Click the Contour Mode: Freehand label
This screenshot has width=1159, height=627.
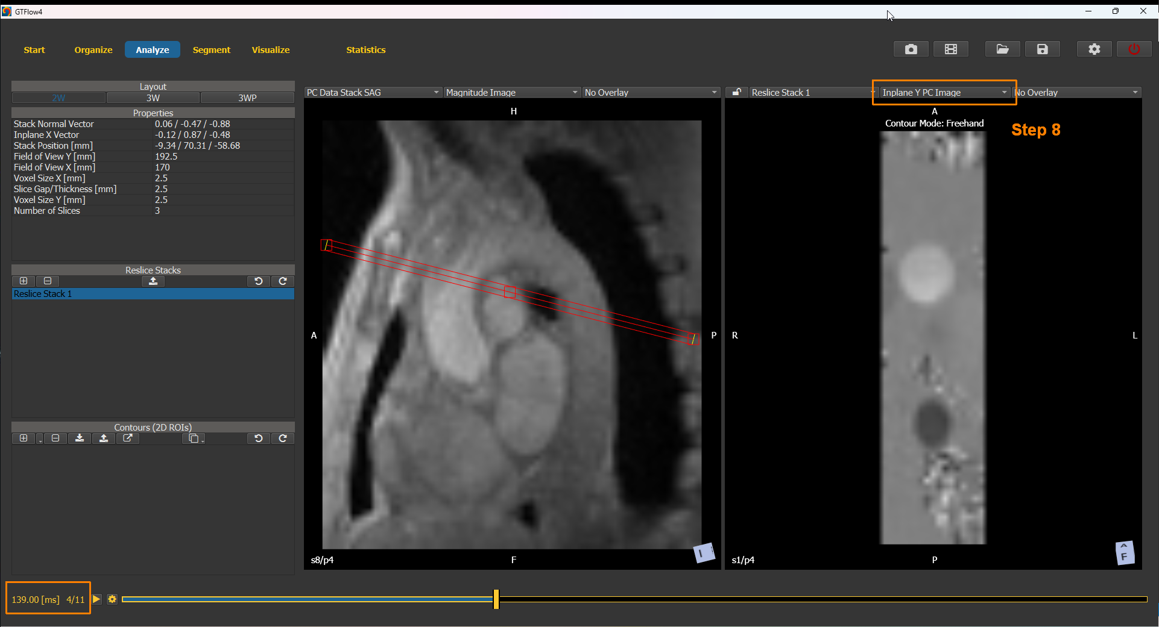coord(934,123)
